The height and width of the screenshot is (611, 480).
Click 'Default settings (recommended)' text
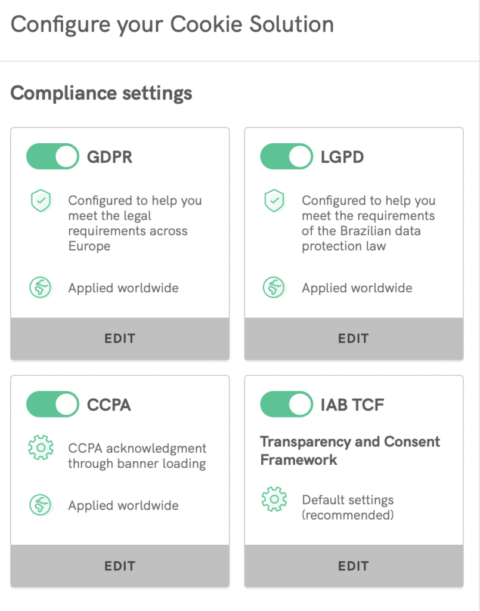click(348, 507)
